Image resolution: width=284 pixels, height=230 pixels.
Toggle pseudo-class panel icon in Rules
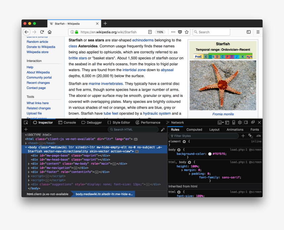pos(251,136)
